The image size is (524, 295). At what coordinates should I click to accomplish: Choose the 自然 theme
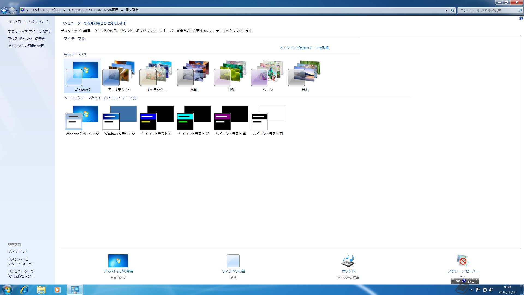click(x=231, y=76)
